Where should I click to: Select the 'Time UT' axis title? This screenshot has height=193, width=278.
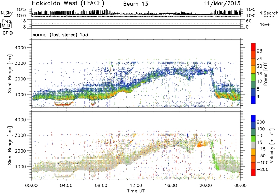(136, 191)
